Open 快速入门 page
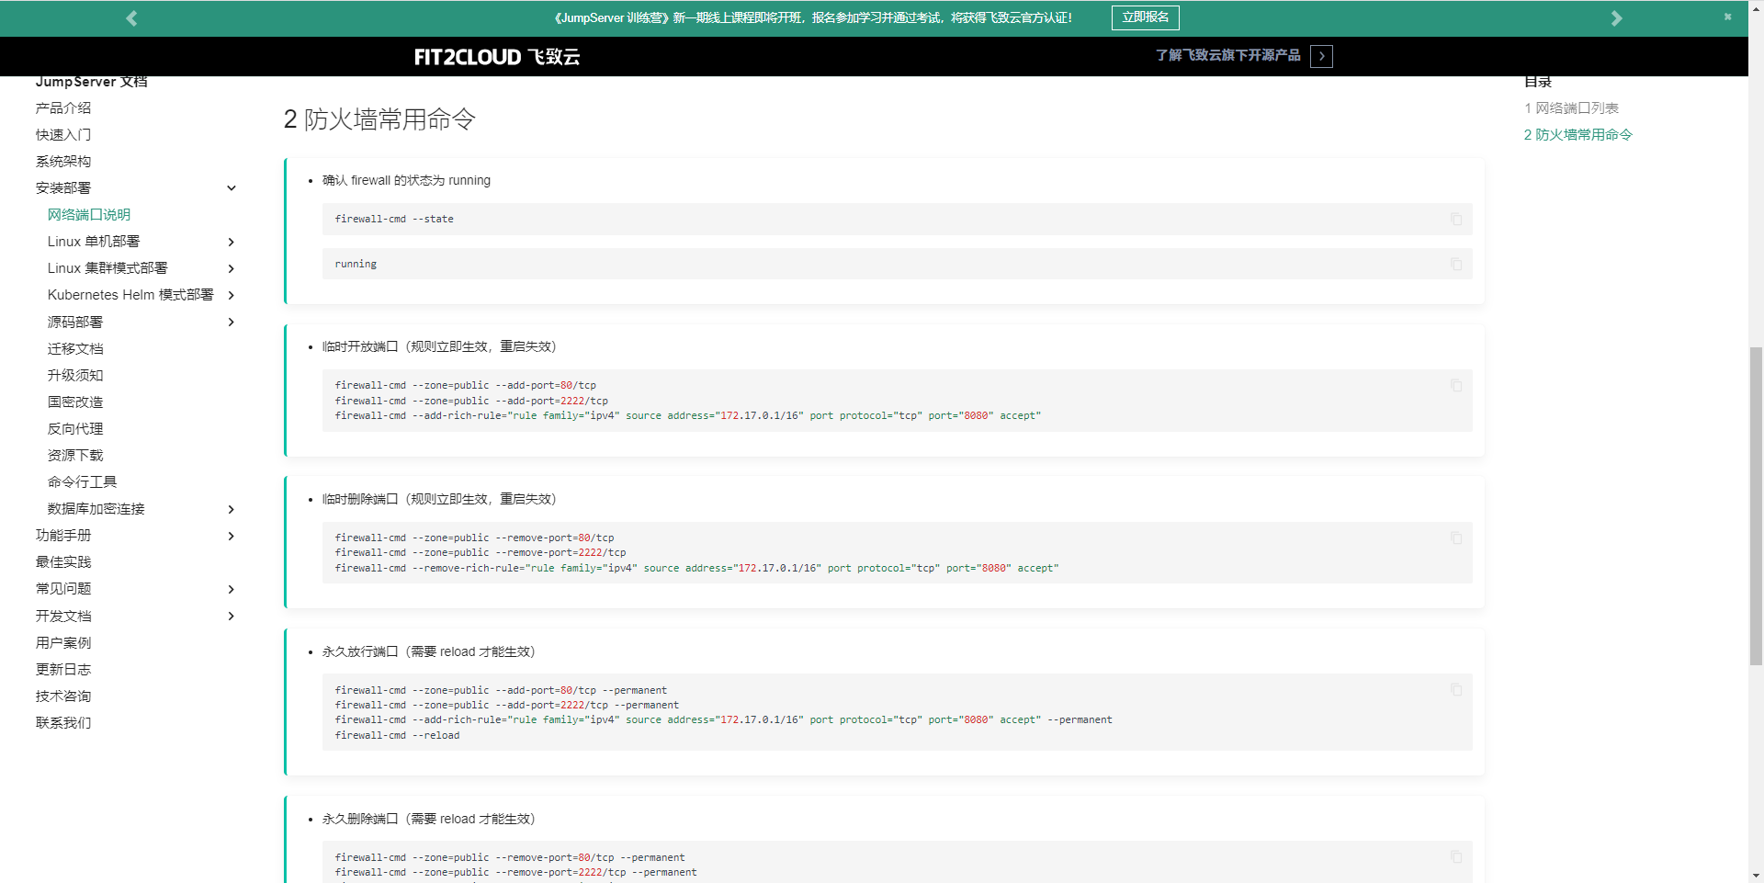This screenshot has height=883, width=1764. click(x=63, y=134)
